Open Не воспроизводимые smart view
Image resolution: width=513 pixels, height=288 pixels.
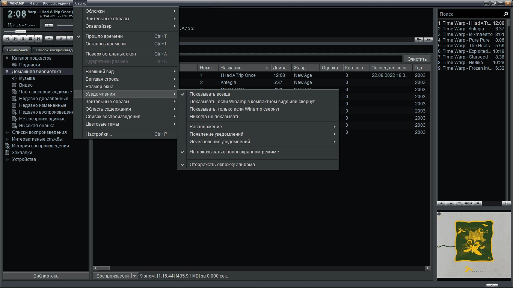tap(42, 119)
